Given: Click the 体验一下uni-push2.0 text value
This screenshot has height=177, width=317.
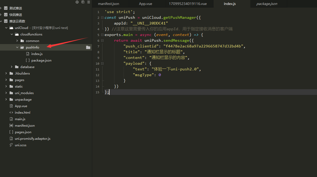Looking at the screenshot, I should point(176,69).
